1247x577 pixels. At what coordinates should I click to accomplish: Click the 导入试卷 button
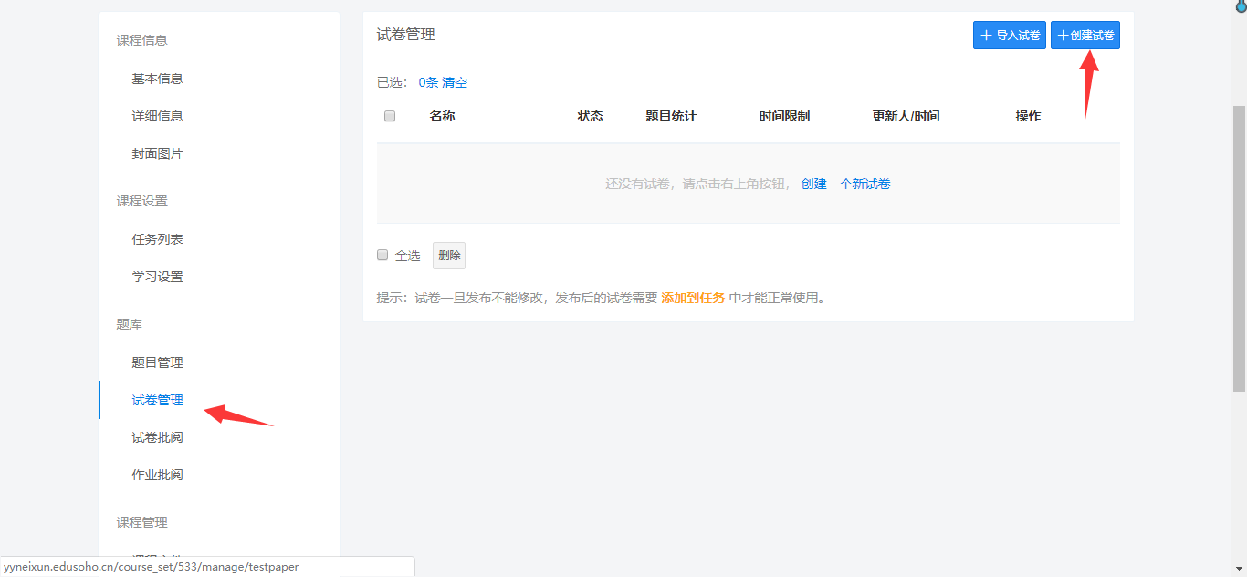[x=1009, y=36]
